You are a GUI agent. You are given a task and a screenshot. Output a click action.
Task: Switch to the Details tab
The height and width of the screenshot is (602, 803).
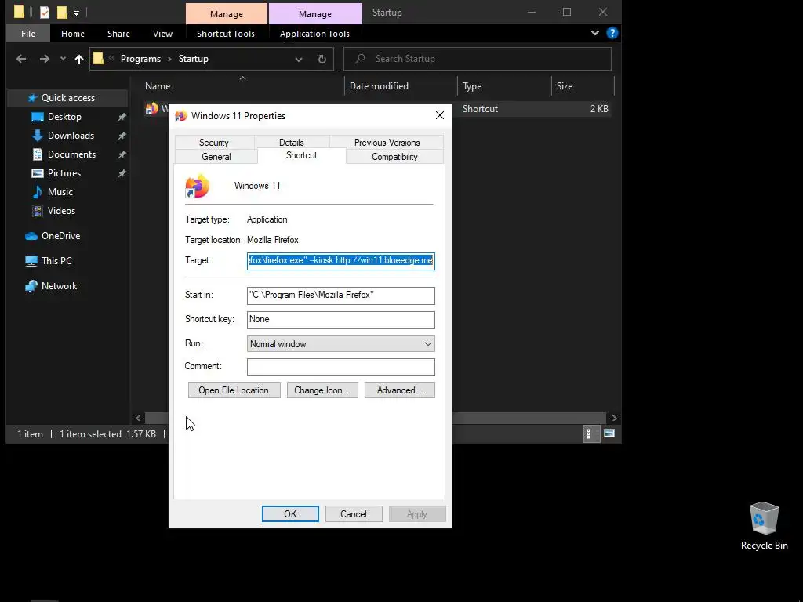point(292,143)
